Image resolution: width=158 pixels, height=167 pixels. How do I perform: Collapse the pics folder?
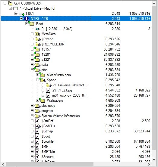[x=32, y=70]
